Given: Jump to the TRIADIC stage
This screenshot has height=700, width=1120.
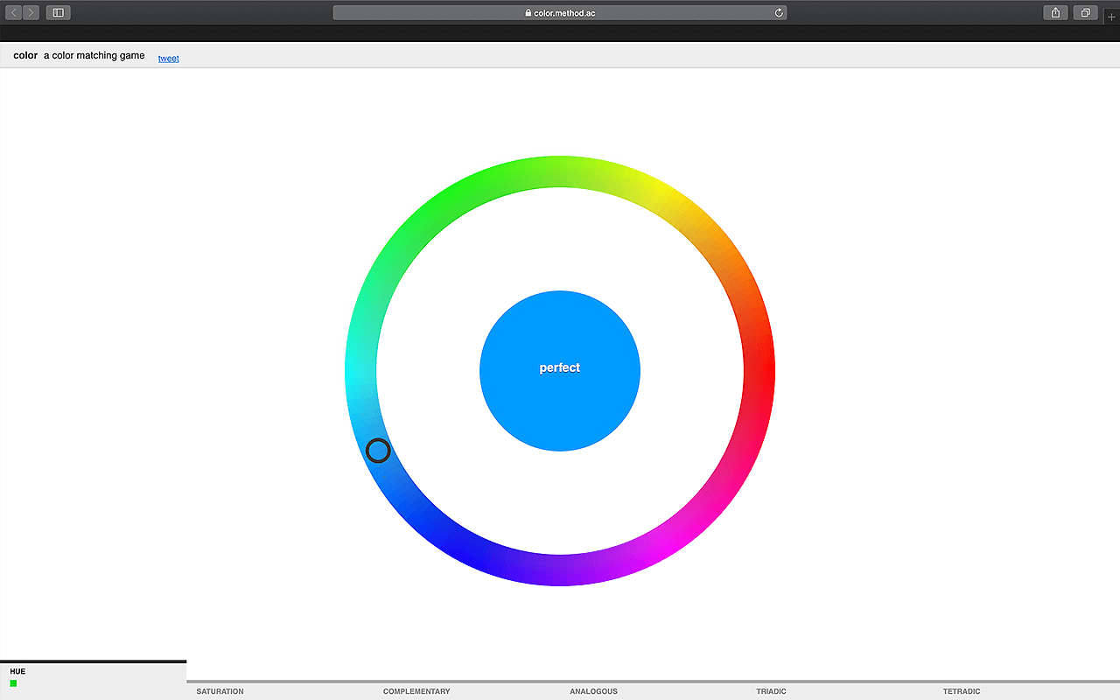Looking at the screenshot, I should coord(771,691).
